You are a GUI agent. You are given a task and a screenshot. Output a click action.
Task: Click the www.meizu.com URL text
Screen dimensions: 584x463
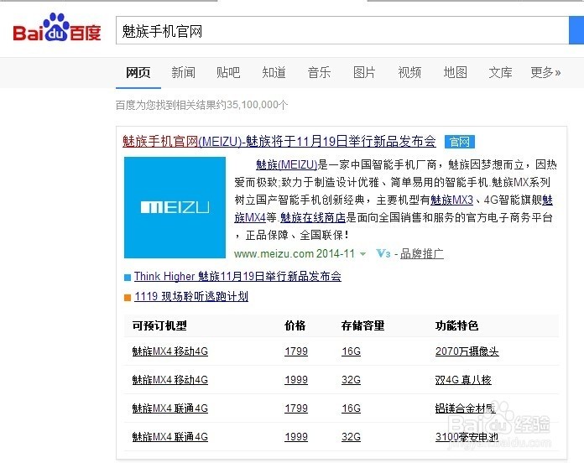(x=274, y=254)
